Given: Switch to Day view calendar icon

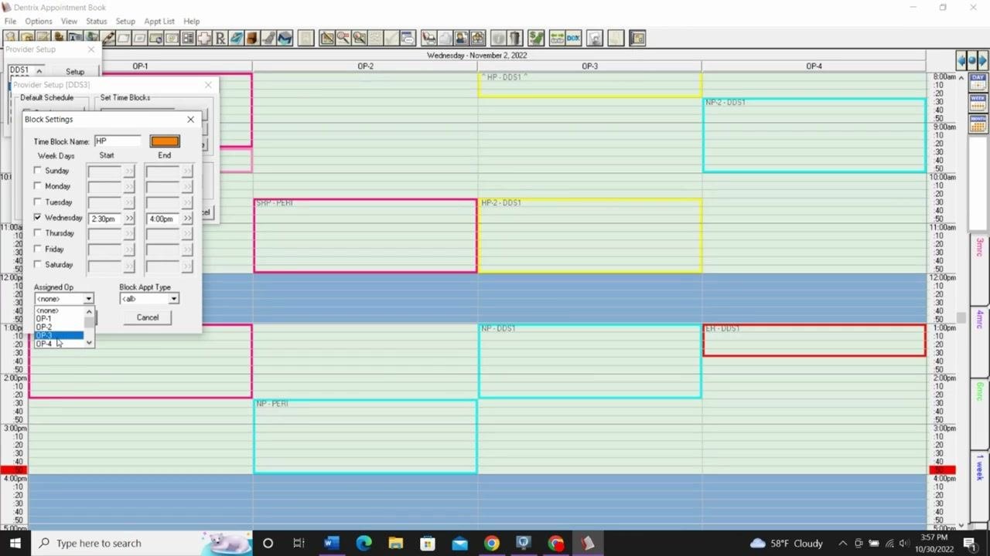Looking at the screenshot, I should [x=978, y=82].
